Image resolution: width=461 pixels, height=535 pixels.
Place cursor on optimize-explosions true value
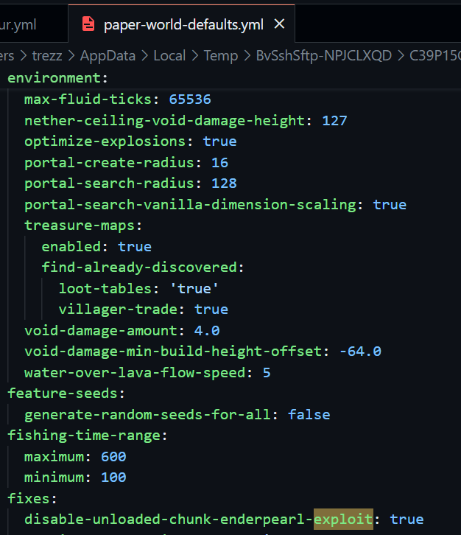tap(219, 141)
